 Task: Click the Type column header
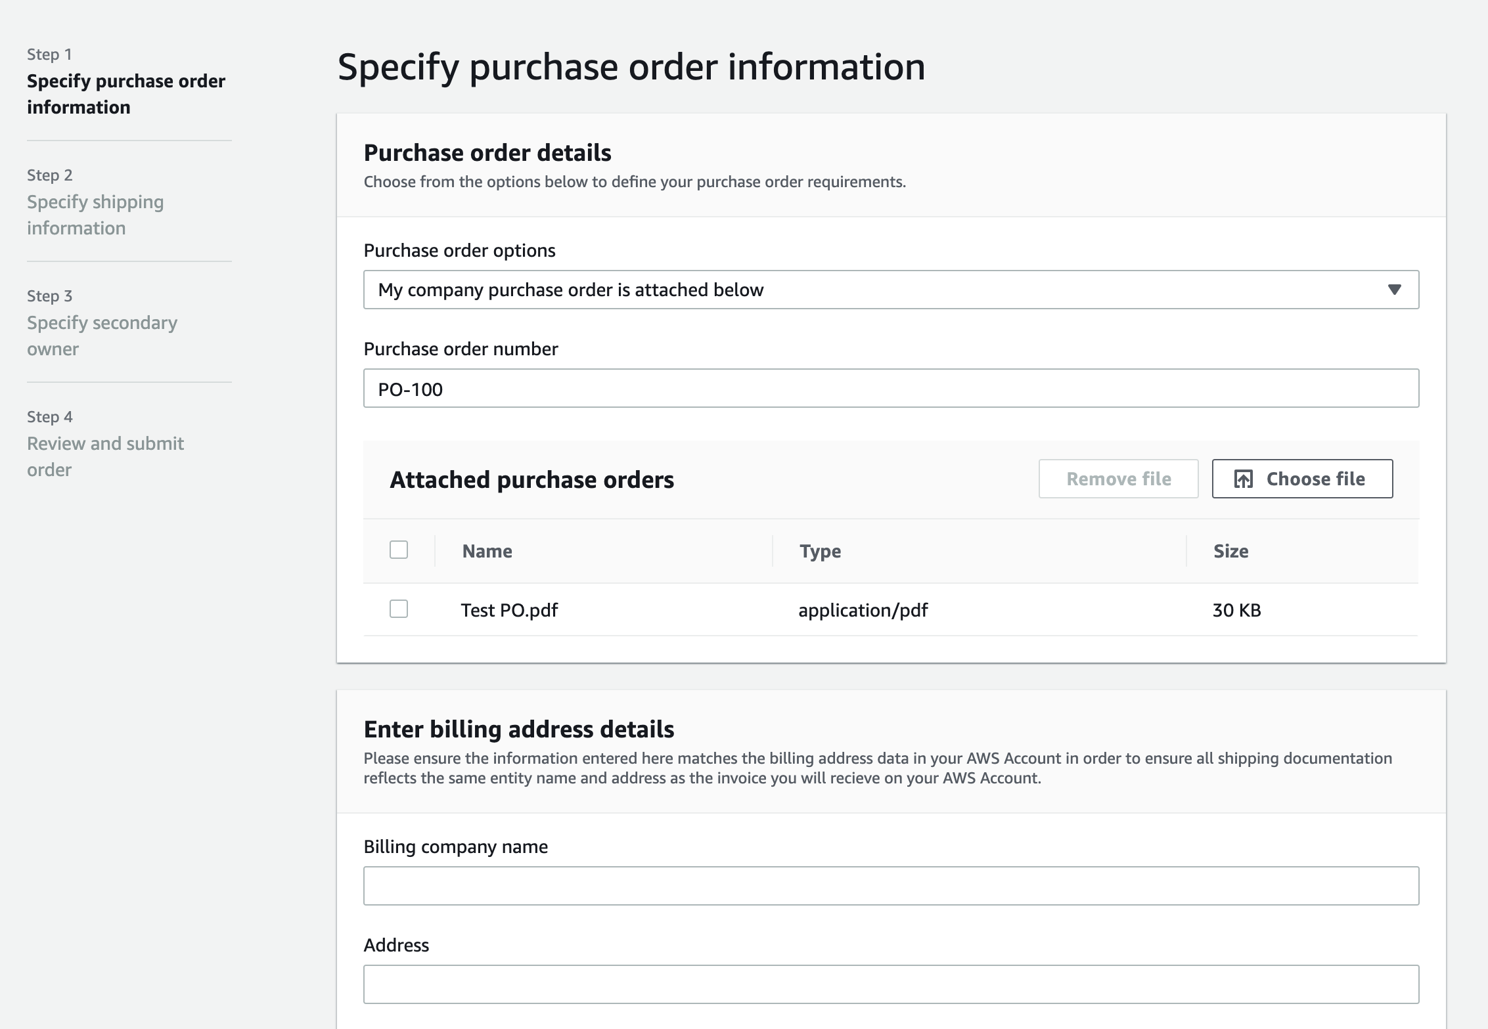pyautogui.click(x=819, y=550)
